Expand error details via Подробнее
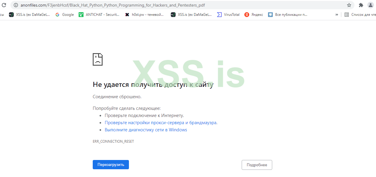 coord(257,164)
